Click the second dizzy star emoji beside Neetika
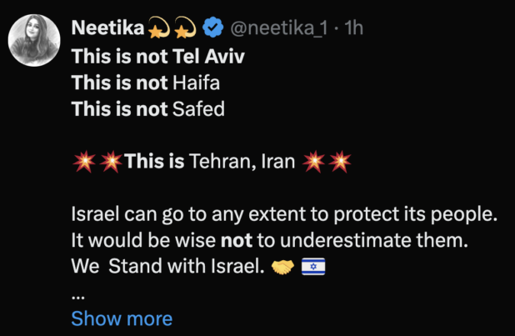515x336 pixels. (185, 29)
